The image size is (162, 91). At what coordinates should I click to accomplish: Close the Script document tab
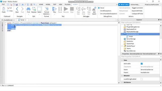[26, 20]
